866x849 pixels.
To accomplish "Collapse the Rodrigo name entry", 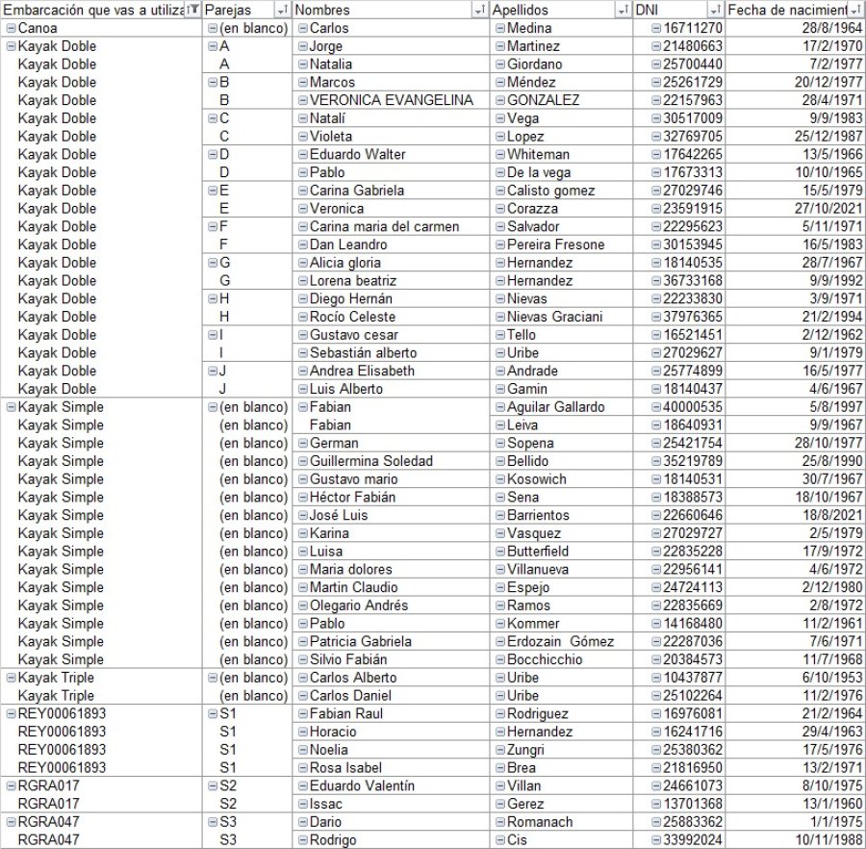I will click(303, 840).
